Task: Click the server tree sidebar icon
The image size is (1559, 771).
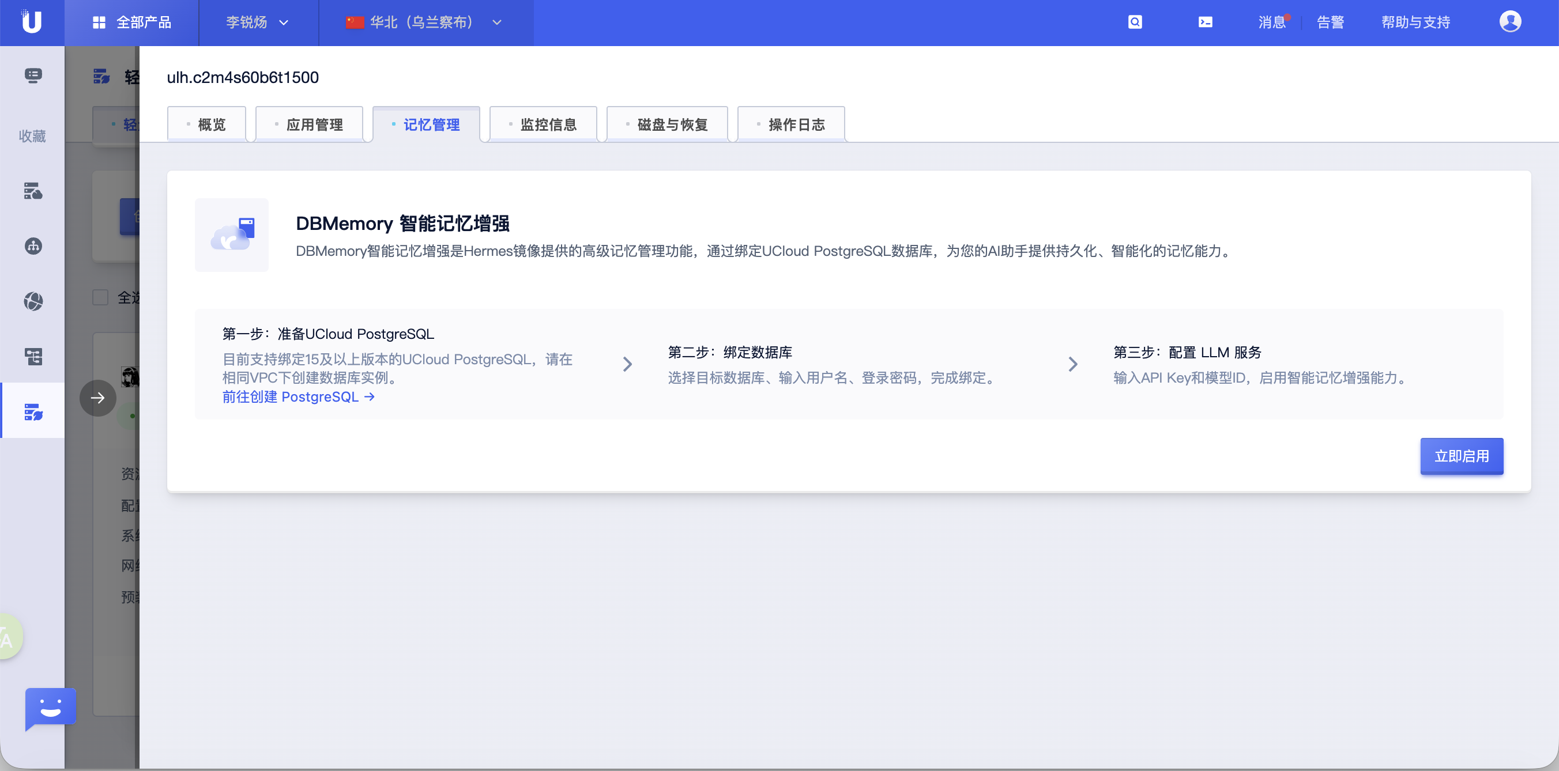Action: 33,356
